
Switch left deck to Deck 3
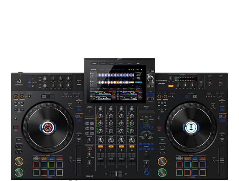coord(44,96)
